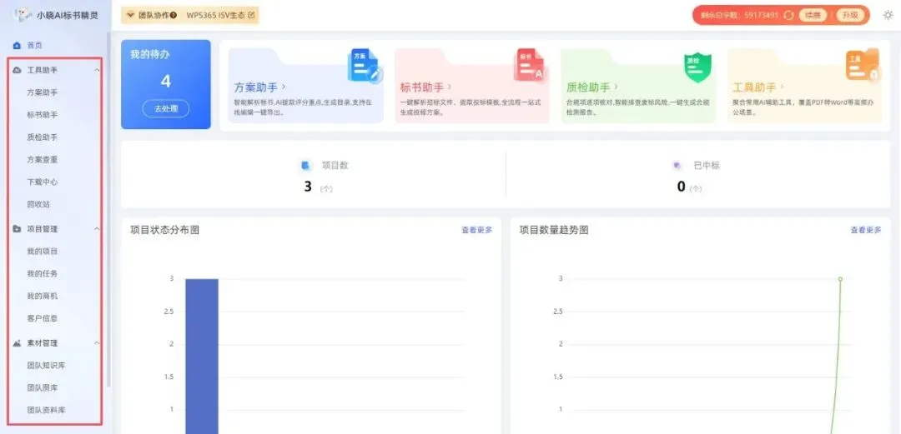
Task: Collapse the 素材管理 sidebar section
Action: (x=97, y=343)
